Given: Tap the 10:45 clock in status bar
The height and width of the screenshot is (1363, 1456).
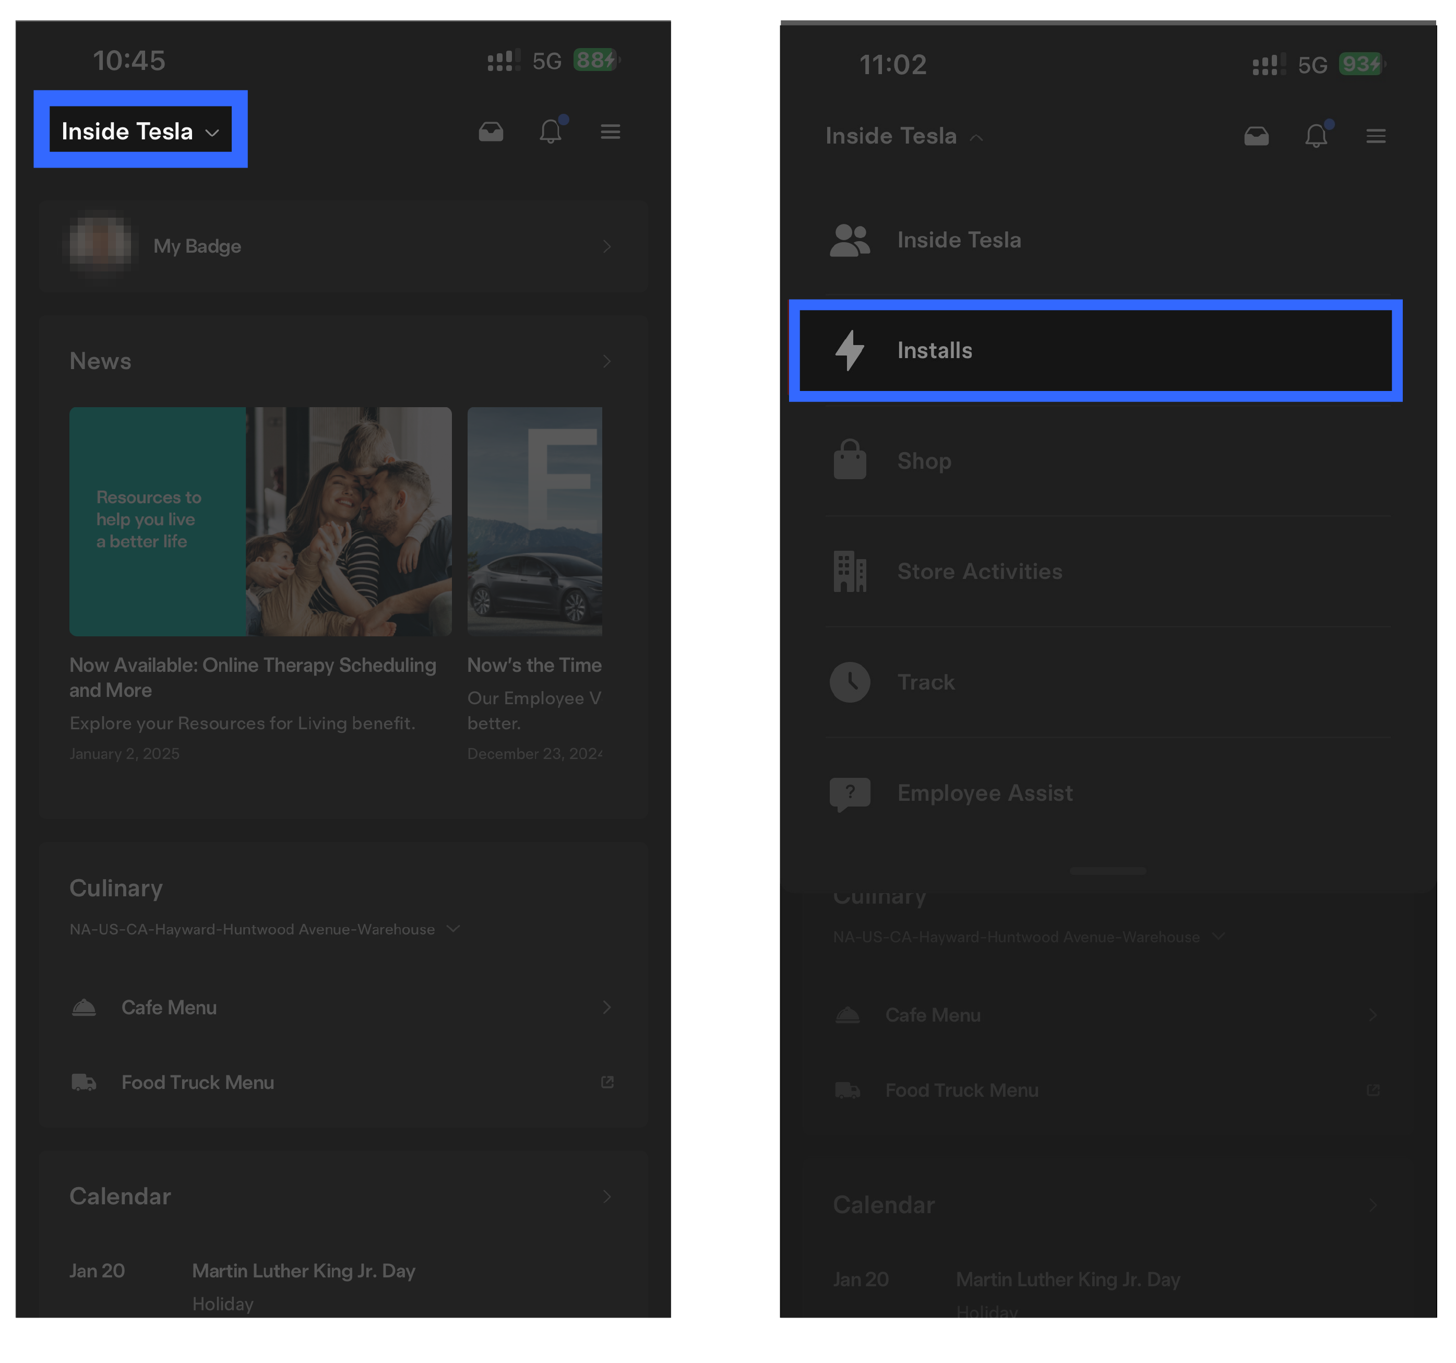Looking at the screenshot, I should 129,60.
